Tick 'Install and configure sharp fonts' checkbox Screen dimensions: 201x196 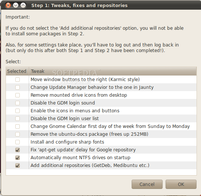pyautogui.click(x=18, y=142)
